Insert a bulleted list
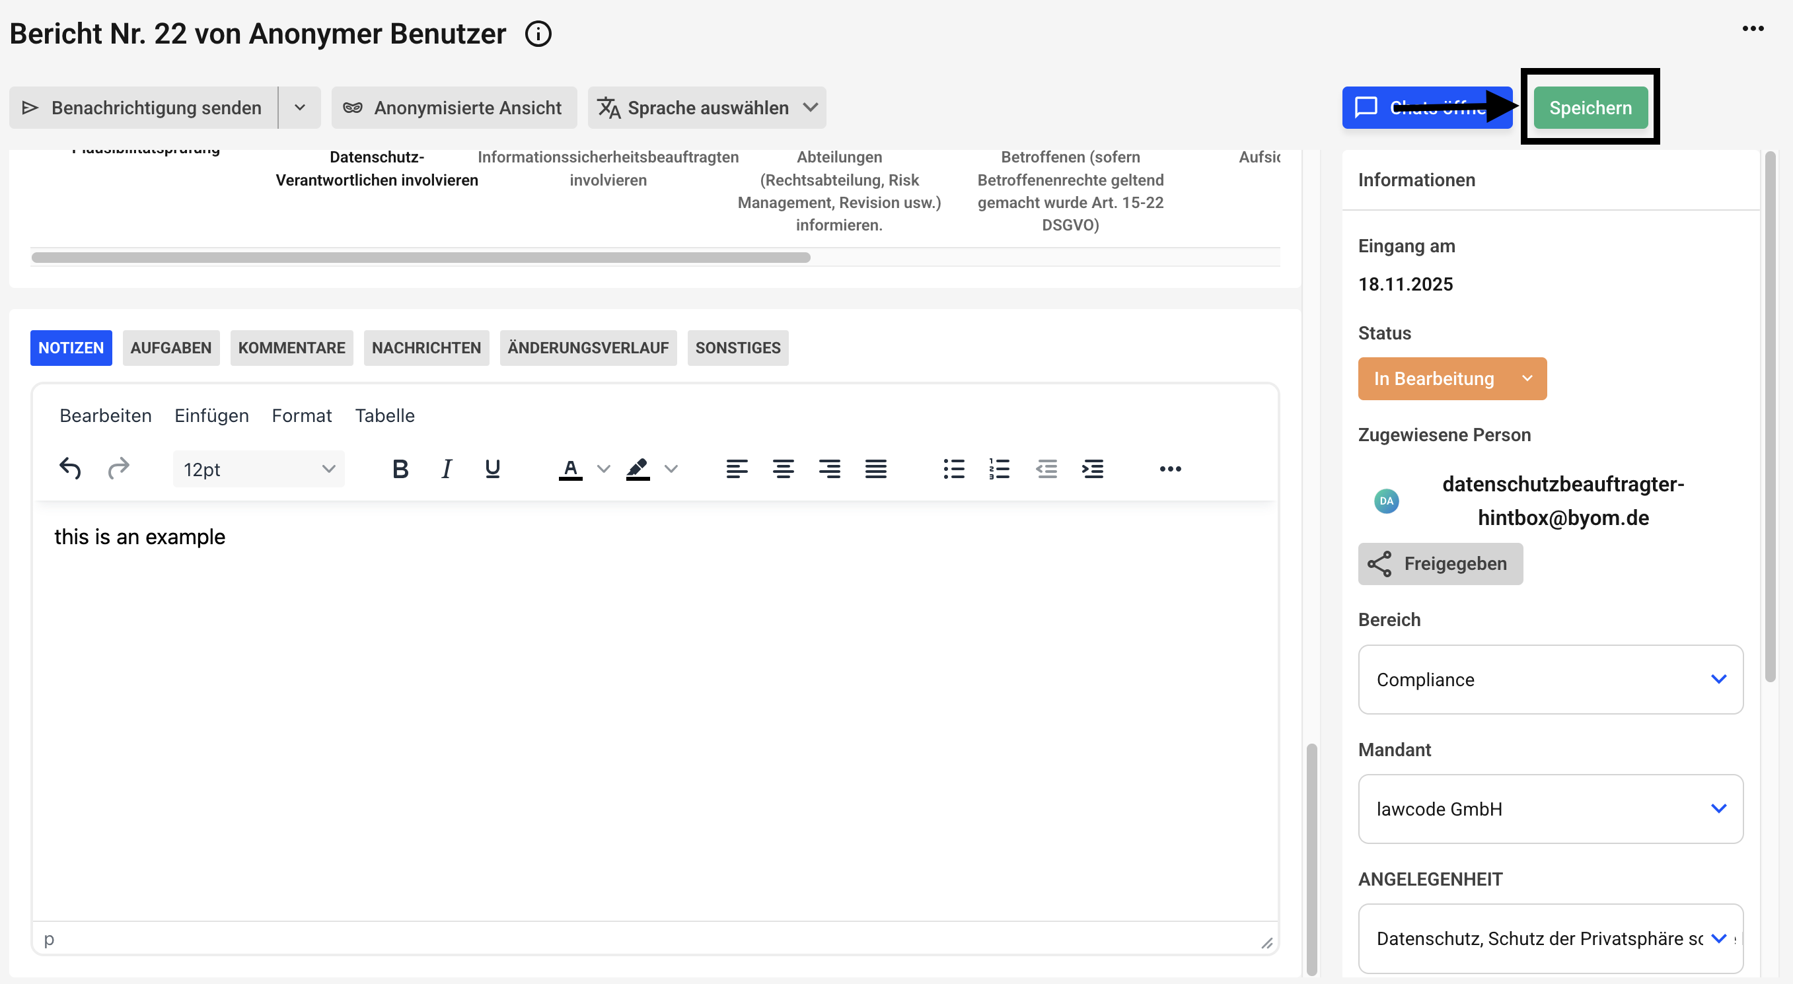 point(953,468)
